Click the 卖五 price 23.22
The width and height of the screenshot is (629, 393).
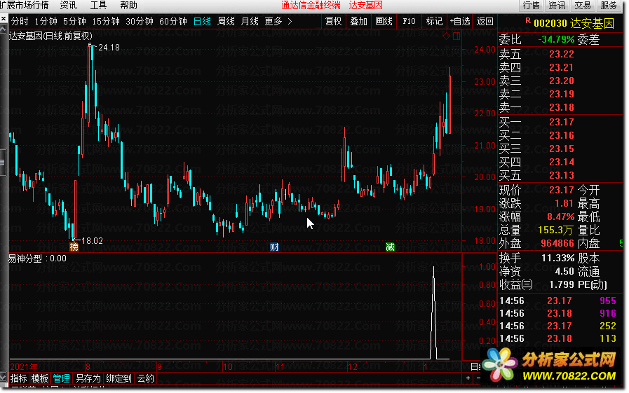(x=561, y=54)
